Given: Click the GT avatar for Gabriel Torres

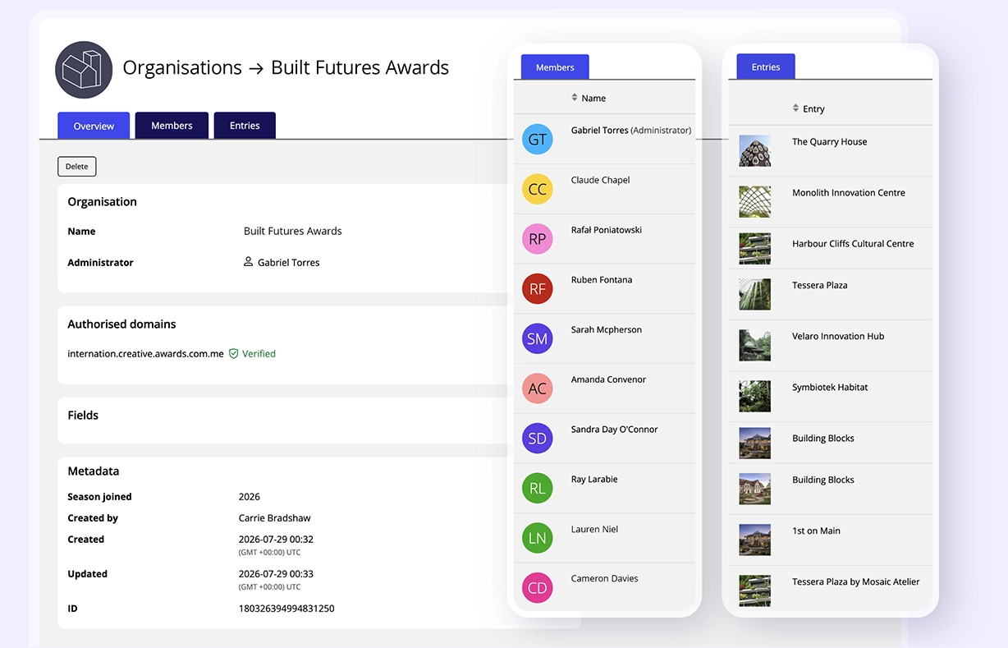Looking at the screenshot, I should coord(538,140).
